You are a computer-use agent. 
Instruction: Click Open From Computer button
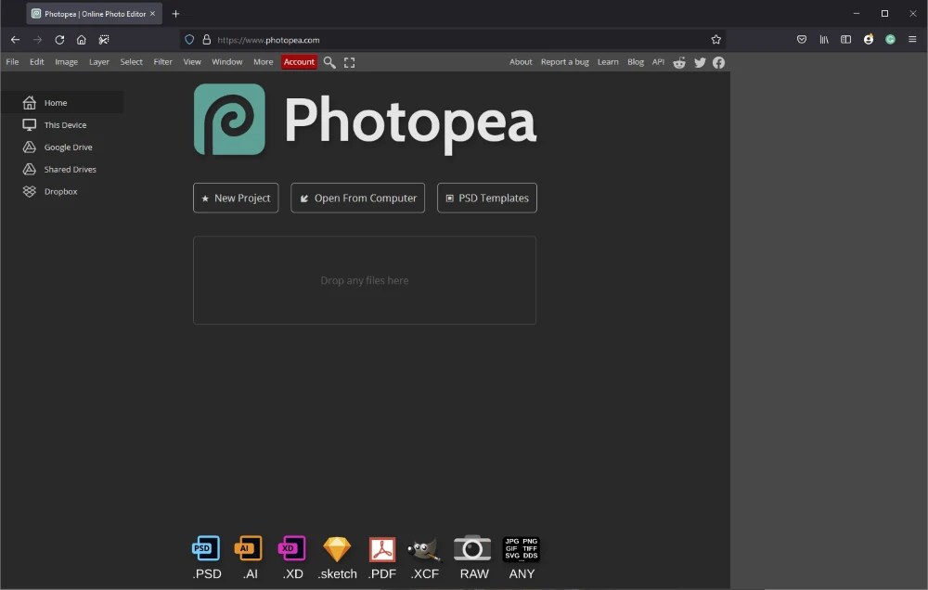[x=357, y=198]
